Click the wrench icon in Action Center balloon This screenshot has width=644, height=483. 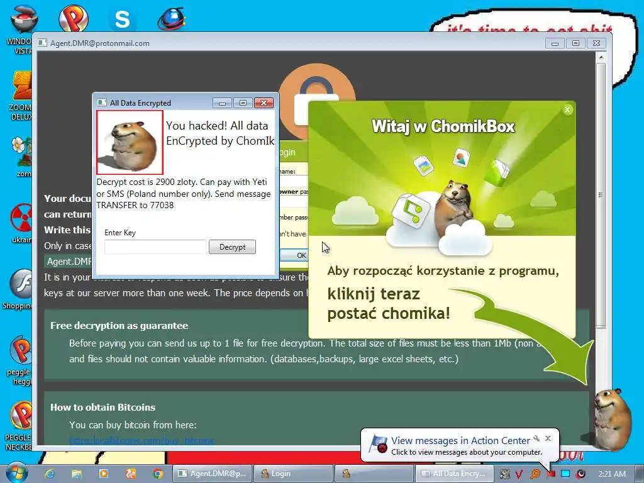(536, 438)
